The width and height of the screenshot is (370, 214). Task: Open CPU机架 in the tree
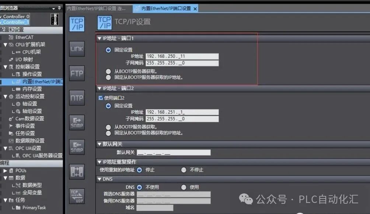[x=32, y=52]
